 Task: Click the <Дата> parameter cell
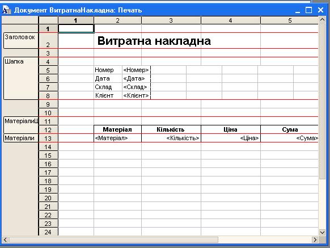tap(136, 78)
